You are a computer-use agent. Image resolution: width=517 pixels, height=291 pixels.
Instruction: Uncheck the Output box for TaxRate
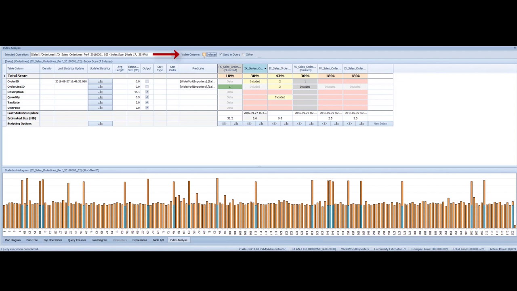point(147,103)
